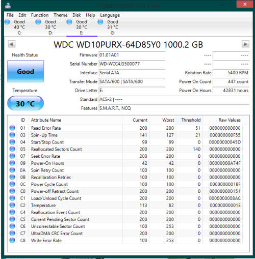Open the Disk menu
This screenshot has height=259, width=255.
[x=76, y=15]
